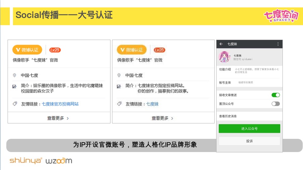Click 微博认证 badge in middle card
The image size is (303, 170).
tap(132, 50)
